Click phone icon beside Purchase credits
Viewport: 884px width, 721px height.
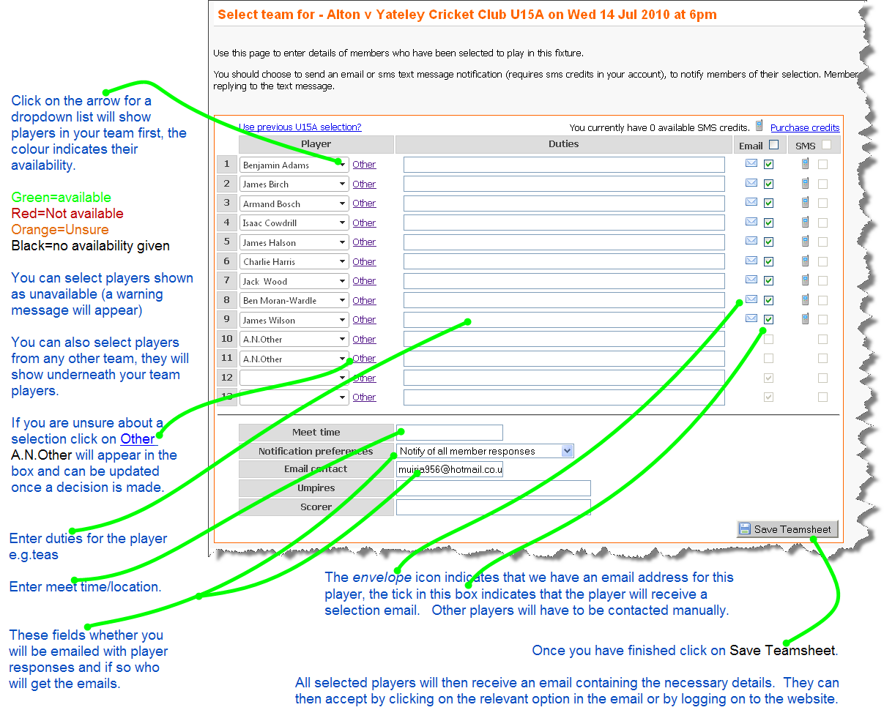point(759,126)
